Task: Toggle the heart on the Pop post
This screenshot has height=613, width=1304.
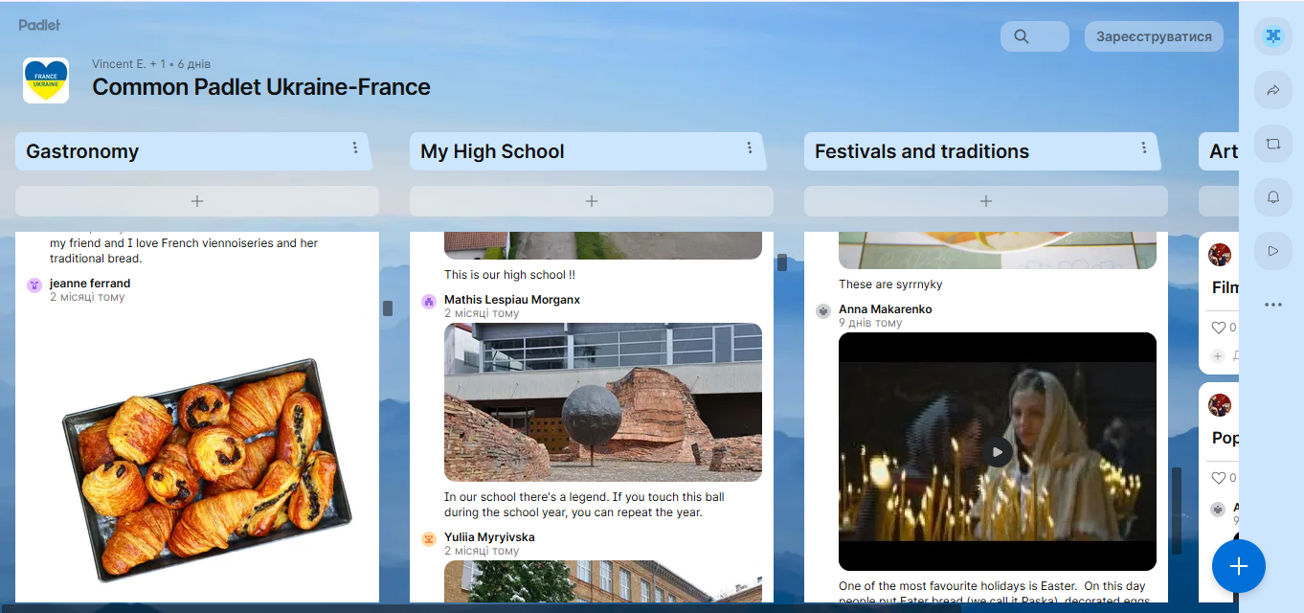Action: click(x=1219, y=478)
